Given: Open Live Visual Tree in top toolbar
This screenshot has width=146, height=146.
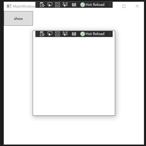Looking at the screenshot, I should click(42, 5).
